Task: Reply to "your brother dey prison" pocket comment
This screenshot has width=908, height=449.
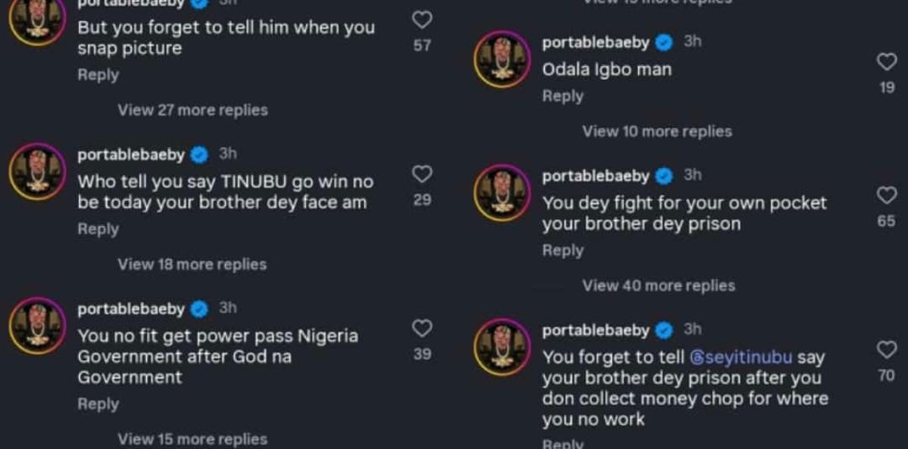Action: (x=562, y=251)
